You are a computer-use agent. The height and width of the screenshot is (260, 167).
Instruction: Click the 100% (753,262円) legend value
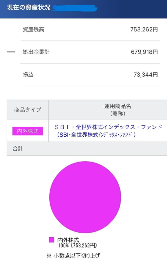click(77, 246)
